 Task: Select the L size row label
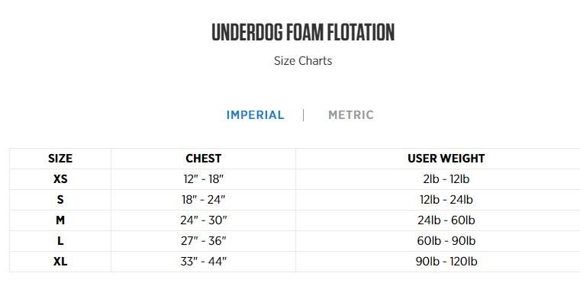pos(60,241)
